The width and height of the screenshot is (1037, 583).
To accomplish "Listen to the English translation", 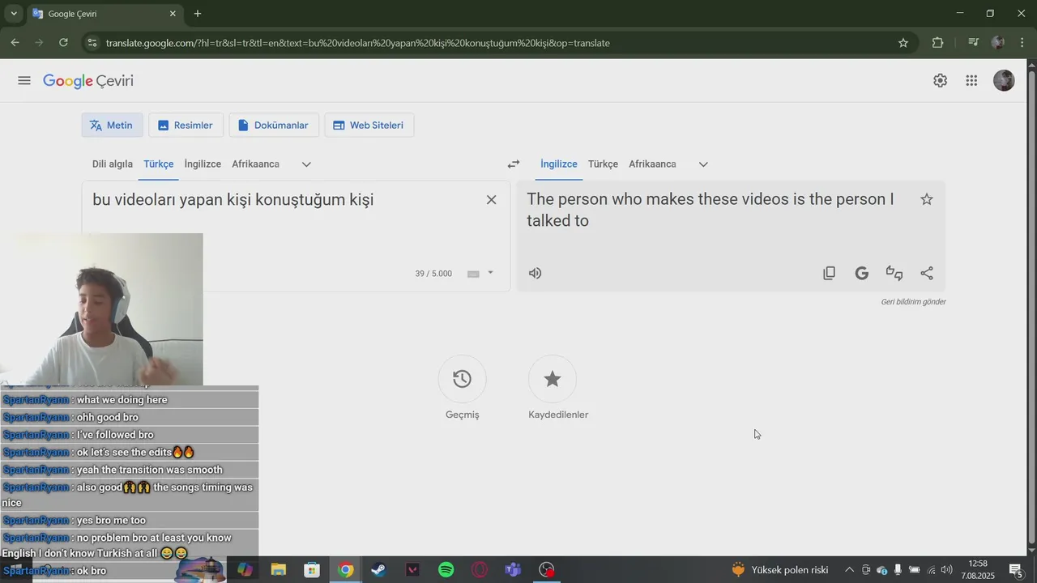I will [x=535, y=273].
